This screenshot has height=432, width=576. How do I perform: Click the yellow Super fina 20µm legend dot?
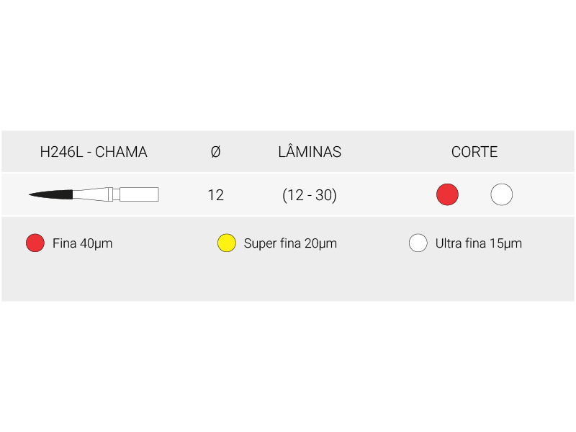227,243
